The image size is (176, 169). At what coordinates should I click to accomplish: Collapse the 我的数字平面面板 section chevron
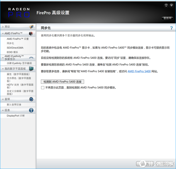pyautogui.click(x=3, y=69)
